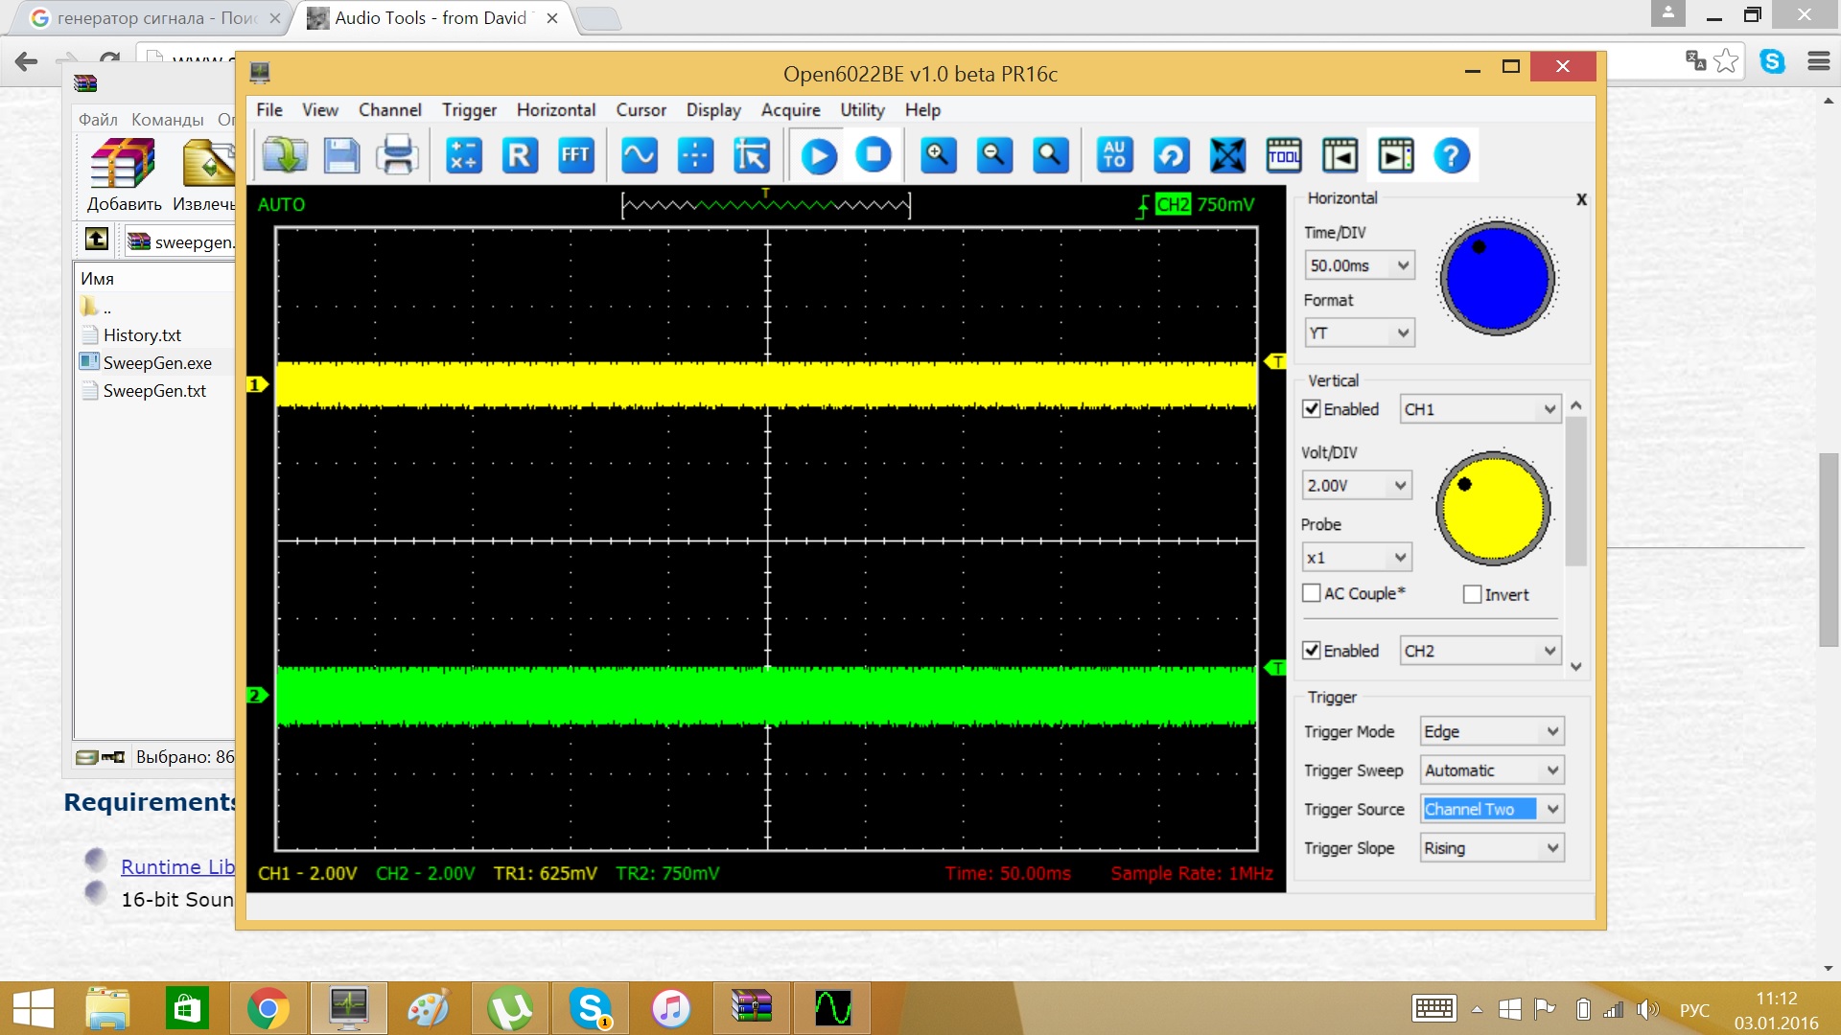Image resolution: width=1841 pixels, height=1035 pixels.
Task: Click the AUTO setup toolbar icon
Action: click(x=1114, y=155)
